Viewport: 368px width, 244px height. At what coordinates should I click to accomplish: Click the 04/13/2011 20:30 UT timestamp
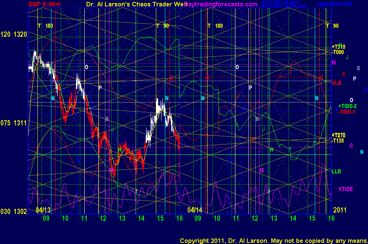(281, 2)
